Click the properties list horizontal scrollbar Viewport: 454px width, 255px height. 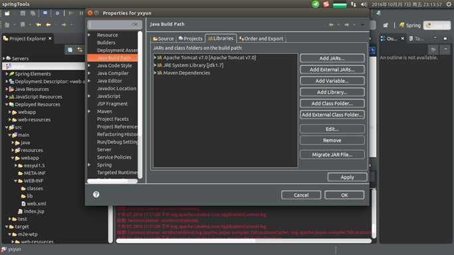[x=112, y=181]
